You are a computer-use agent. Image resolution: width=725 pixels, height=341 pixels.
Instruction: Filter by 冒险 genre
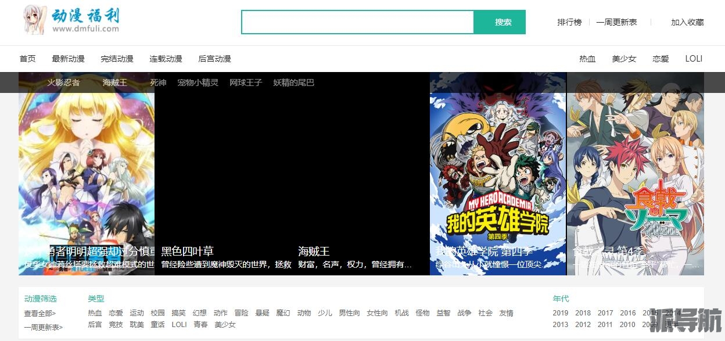tap(241, 313)
